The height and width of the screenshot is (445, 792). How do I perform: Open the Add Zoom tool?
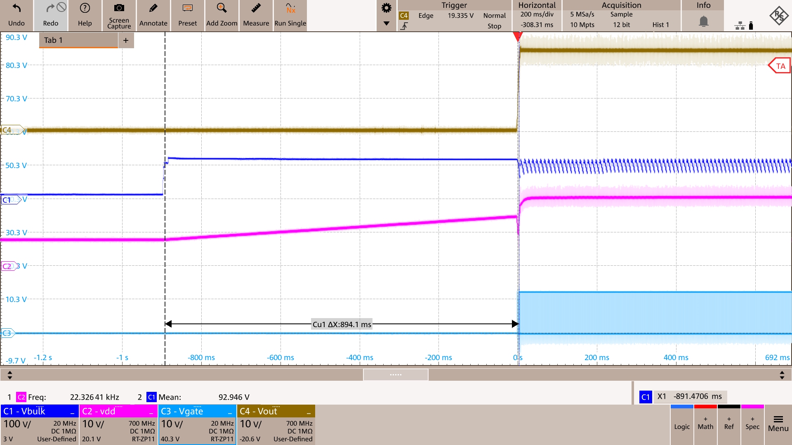[222, 16]
